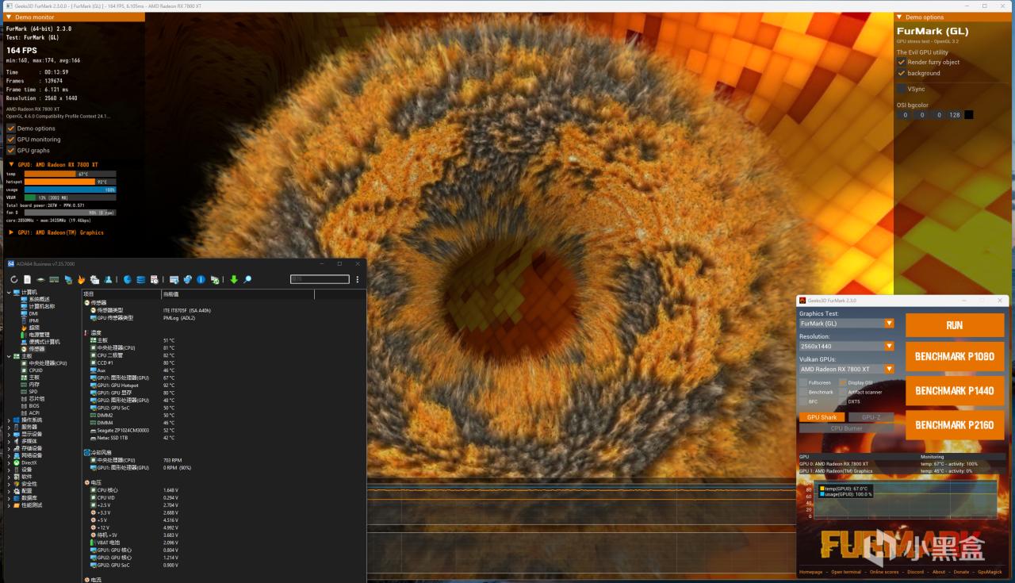Screen dimensions: 1015x583
Task: Click the OSI bgcolor black color swatch
Action: tap(968, 115)
